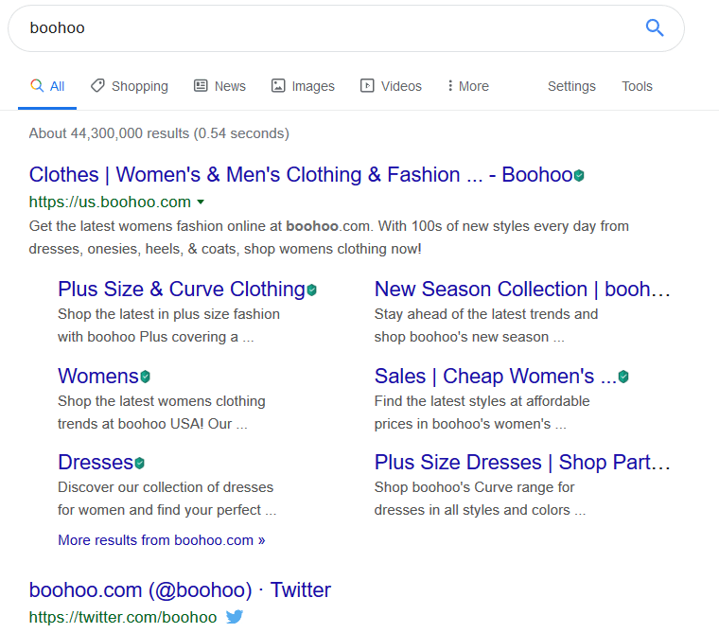The width and height of the screenshot is (719, 633).
Task: Open the Images results tab
Action: [x=303, y=86]
